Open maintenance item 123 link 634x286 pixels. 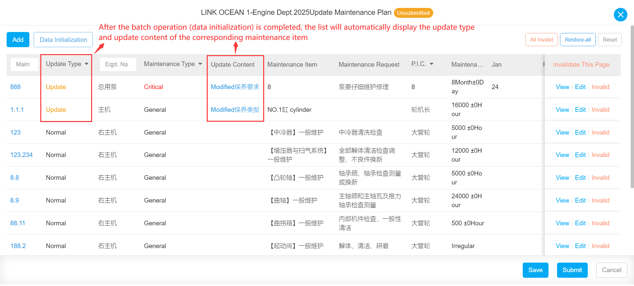[15, 133]
